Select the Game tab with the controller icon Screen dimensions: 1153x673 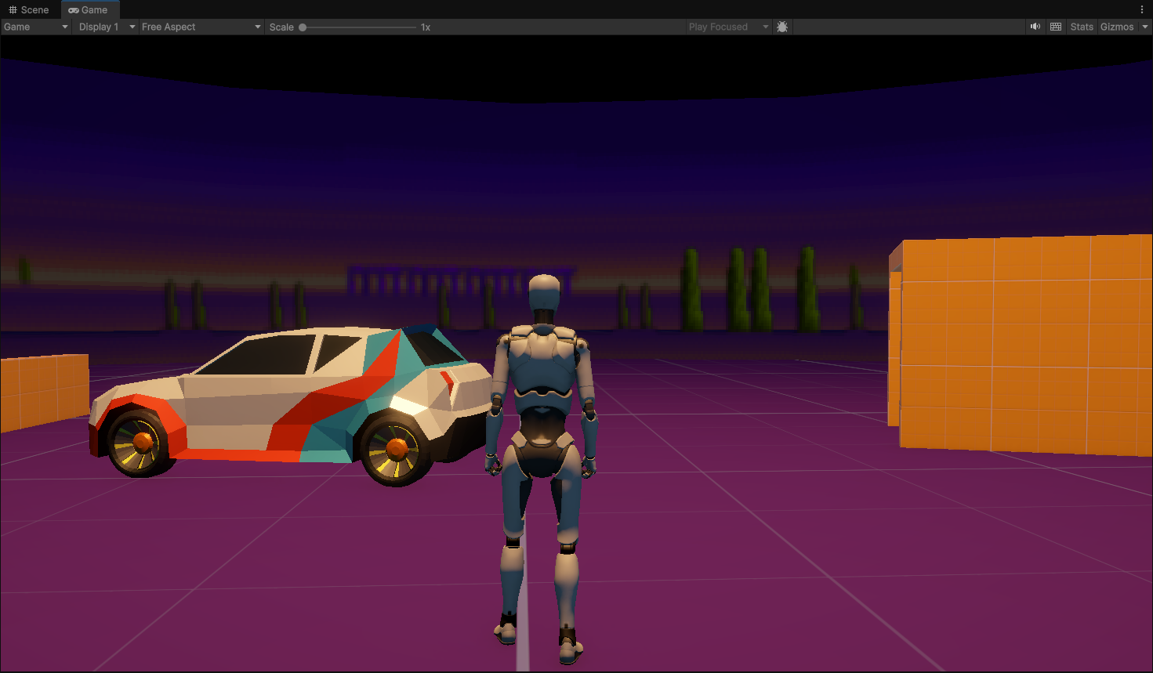tap(89, 10)
